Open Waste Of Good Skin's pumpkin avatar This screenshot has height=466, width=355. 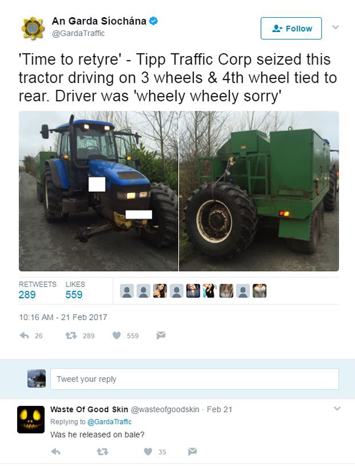coord(31,420)
